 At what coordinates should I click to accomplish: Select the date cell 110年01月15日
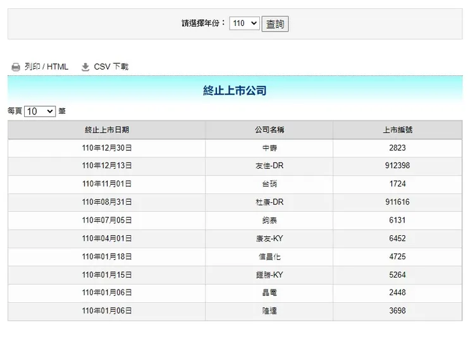(x=107, y=275)
